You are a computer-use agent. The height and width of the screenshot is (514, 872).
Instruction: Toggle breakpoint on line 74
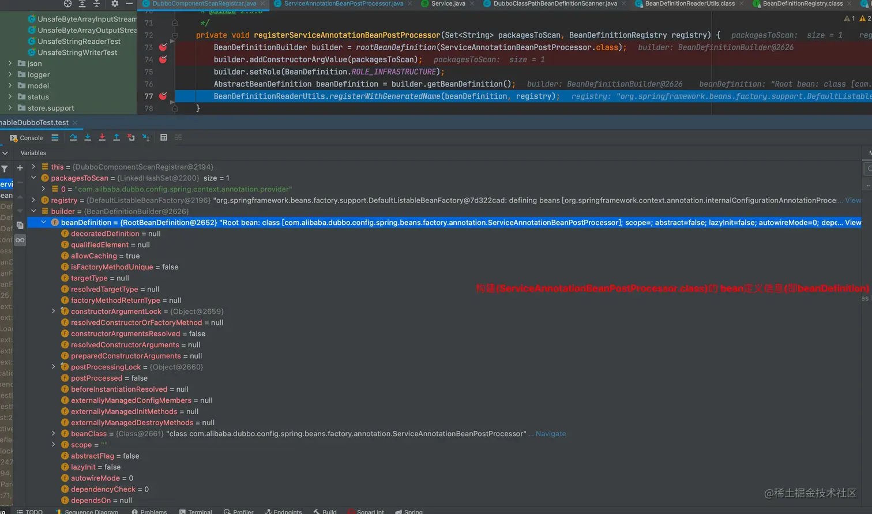(x=163, y=59)
